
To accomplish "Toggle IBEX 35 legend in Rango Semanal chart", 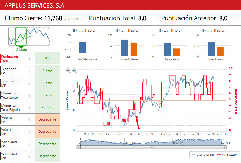I will (x=220, y=31).
